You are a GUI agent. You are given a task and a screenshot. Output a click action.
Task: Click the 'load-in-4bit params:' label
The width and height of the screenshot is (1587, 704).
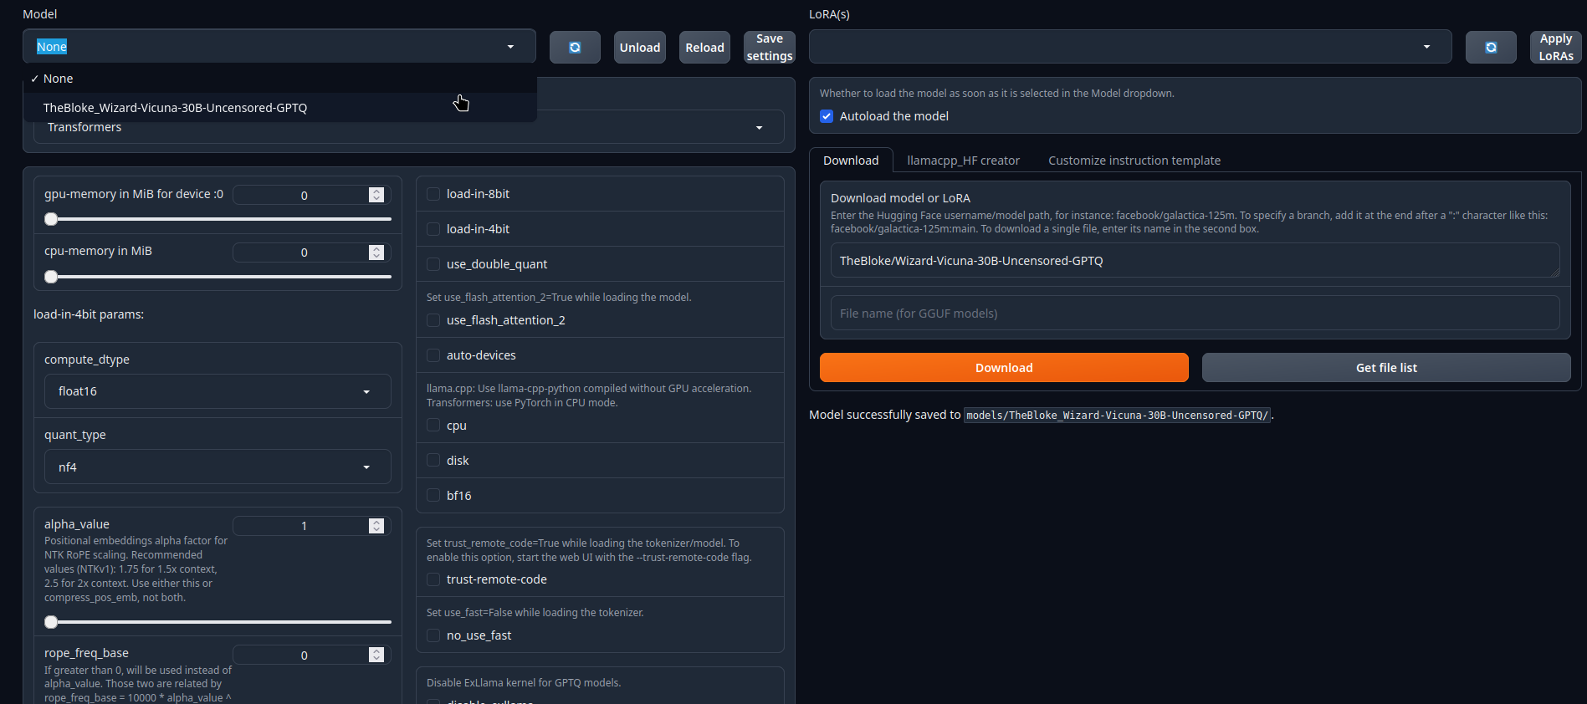tap(89, 314)
